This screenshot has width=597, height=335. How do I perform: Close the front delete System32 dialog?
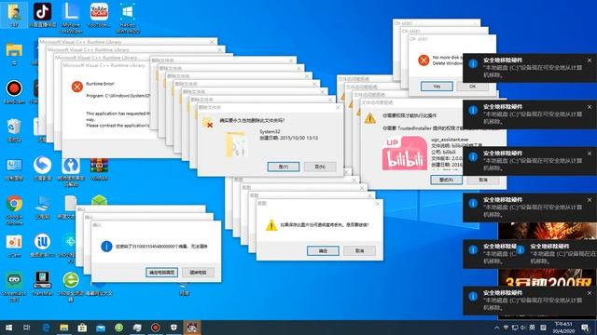[x=338, y=108]
